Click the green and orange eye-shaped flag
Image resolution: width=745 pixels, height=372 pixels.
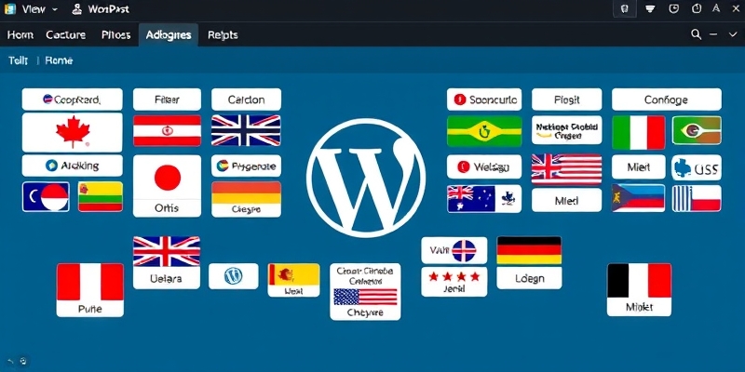(697, 130)
